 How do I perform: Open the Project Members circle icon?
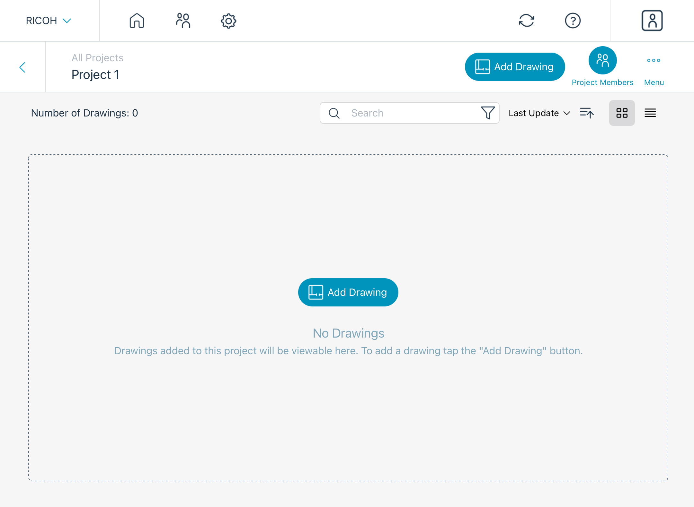coord(602,60)
